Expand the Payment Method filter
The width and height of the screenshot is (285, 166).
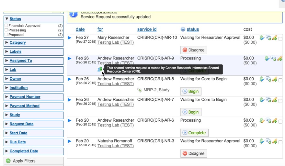24,106
